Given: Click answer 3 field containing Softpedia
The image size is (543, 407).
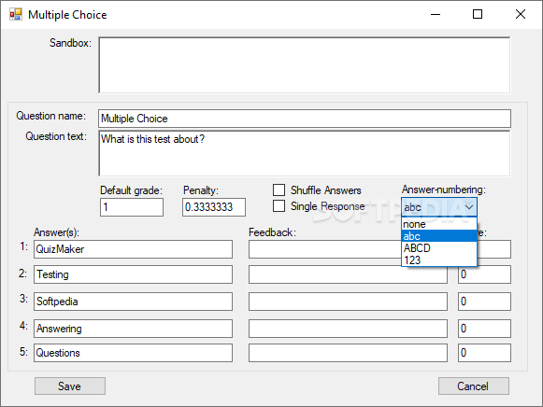Looking at the screenshot, I should [x=133, y=302].
